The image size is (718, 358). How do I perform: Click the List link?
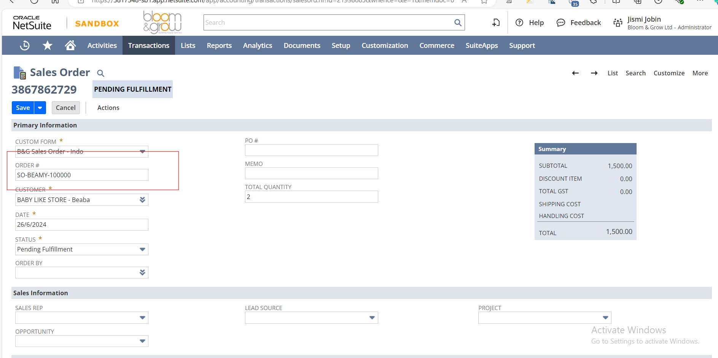(x=613, y=73)
